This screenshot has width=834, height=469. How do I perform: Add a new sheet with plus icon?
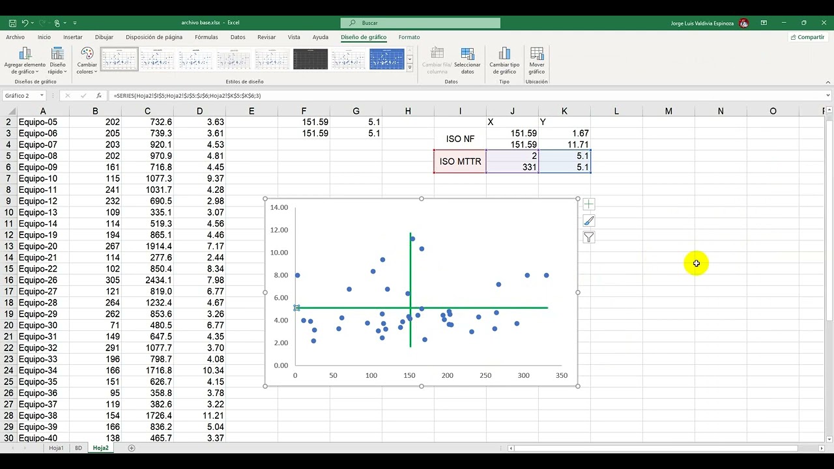132,448
